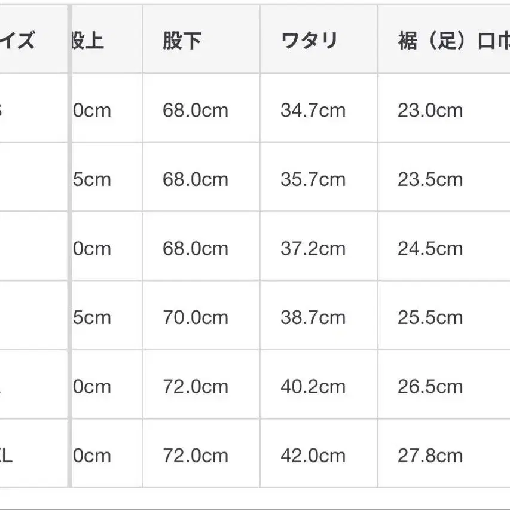This screenshot has width=510, height=510.
Task: Click the 38.7cm ワタリ cell
Action: [313, 317]
